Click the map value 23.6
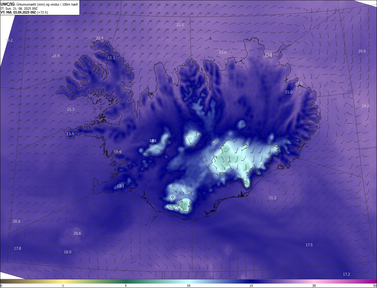This screenshot has height=288, width=377. [x=223, y=52]
